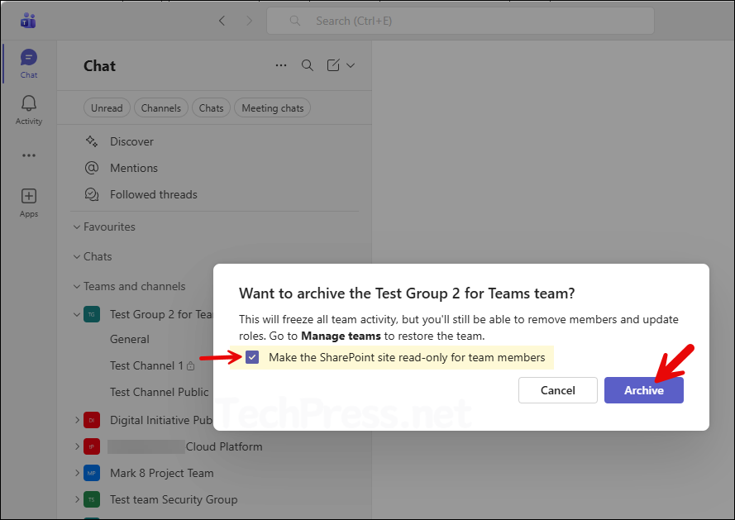Cancel the archive dialog
Image resolution: width=735 pixels, height=520 pixels.
tap(558, 390)
